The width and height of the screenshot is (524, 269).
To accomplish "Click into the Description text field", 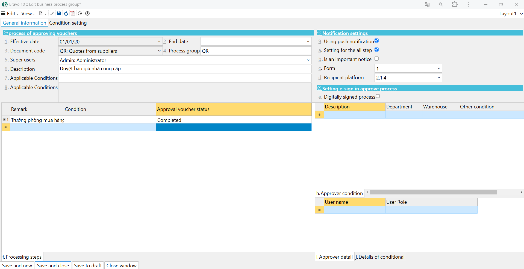I will 185,69.
